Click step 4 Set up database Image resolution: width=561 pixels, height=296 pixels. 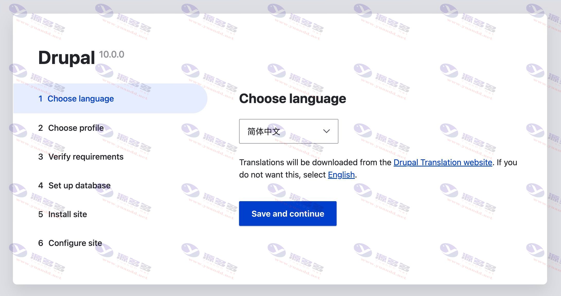pyautogui.click(x=74, y=185)
